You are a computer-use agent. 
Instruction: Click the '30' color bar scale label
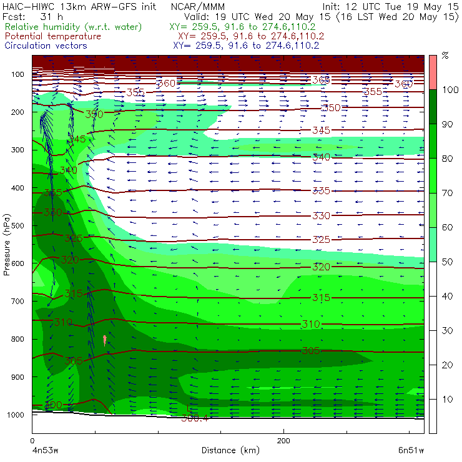(x=447, y=331)
